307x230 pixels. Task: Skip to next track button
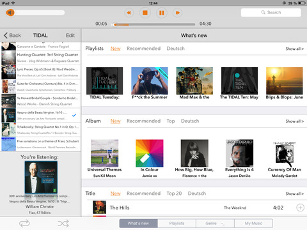pyautogui.click(x=178, y=13)
